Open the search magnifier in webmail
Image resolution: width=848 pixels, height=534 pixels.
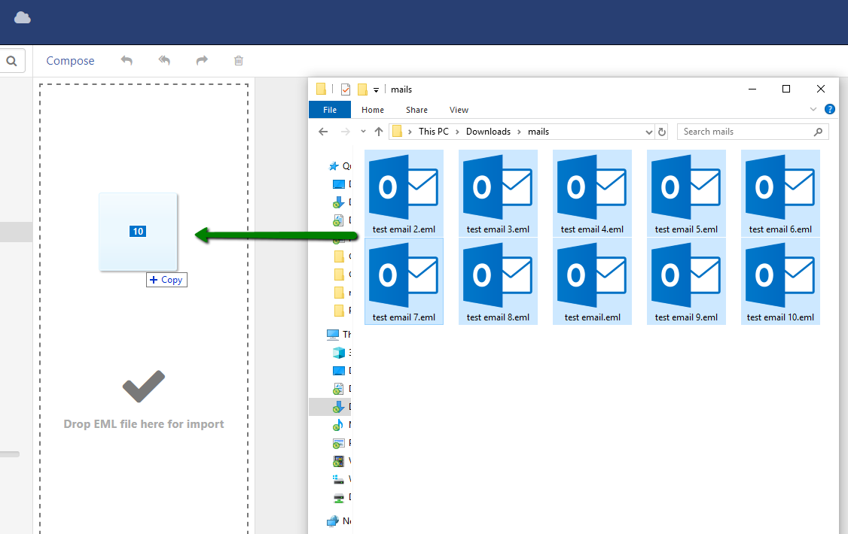point(11,61)
